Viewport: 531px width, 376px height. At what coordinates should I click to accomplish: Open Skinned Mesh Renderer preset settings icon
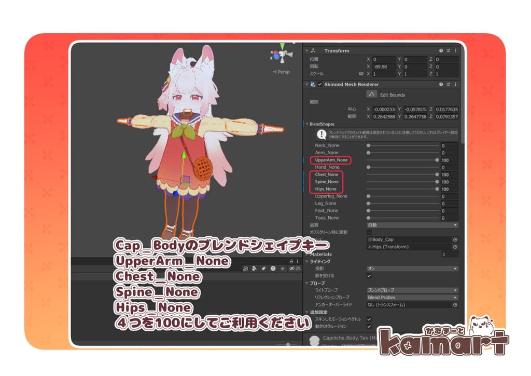tap(448, 84)
